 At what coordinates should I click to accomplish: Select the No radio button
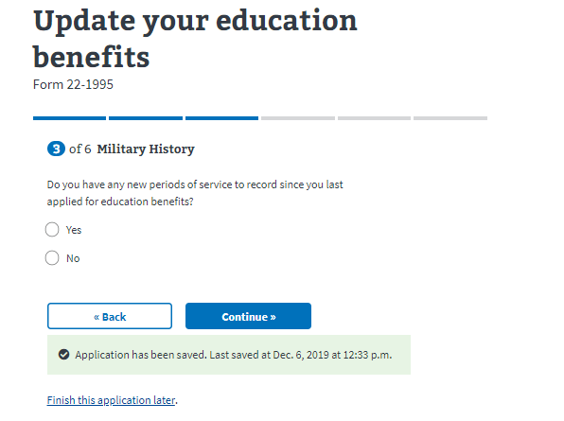tap(52, 257)
